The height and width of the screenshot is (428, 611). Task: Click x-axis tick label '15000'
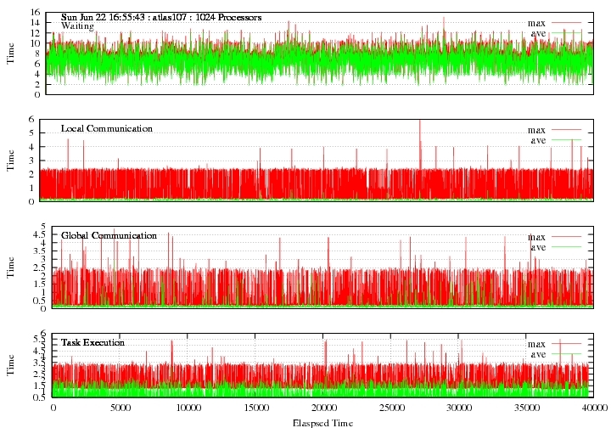point(255,408)
